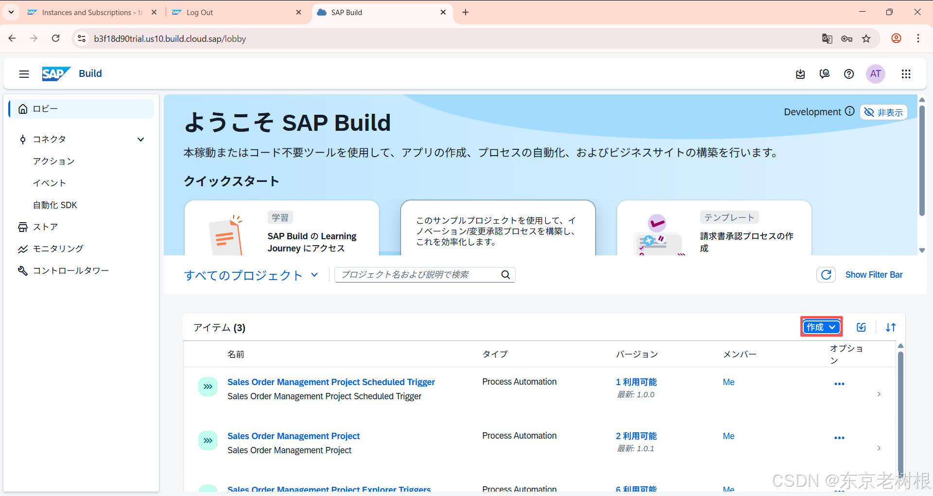The width and height of the screenshot is (933, 496).
Task: Open the SAP Build Learning Journey card
Action: (x=282, y=228)
